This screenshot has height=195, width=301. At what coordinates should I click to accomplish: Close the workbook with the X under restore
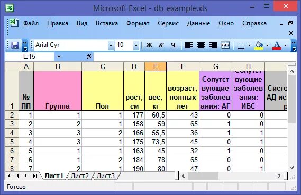(x=291, y=33)
